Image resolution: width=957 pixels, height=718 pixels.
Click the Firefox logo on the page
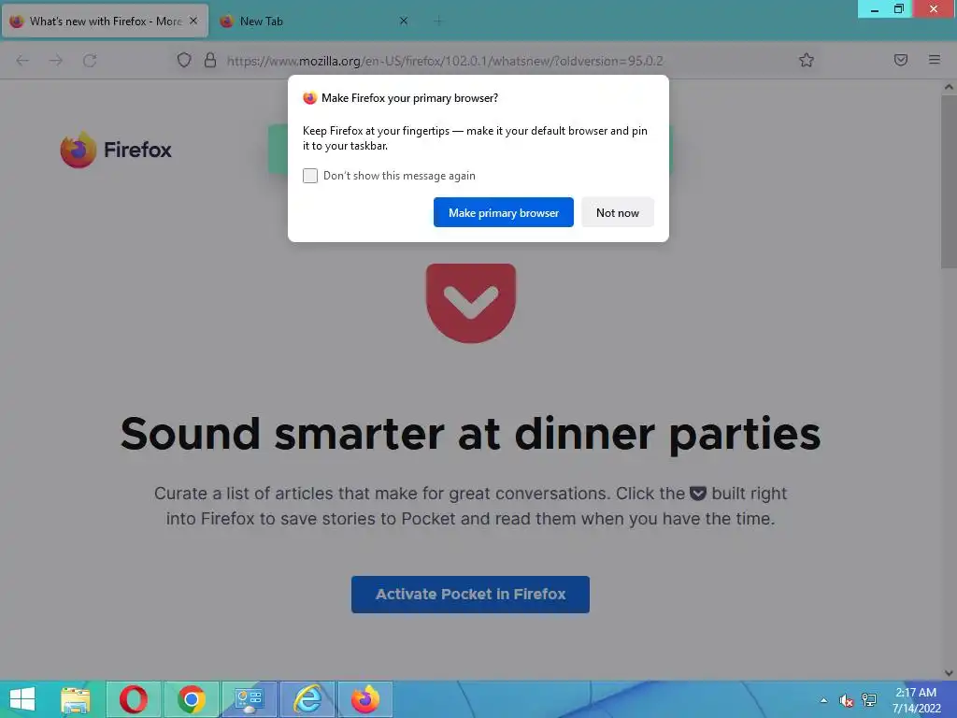coord(116,150)
